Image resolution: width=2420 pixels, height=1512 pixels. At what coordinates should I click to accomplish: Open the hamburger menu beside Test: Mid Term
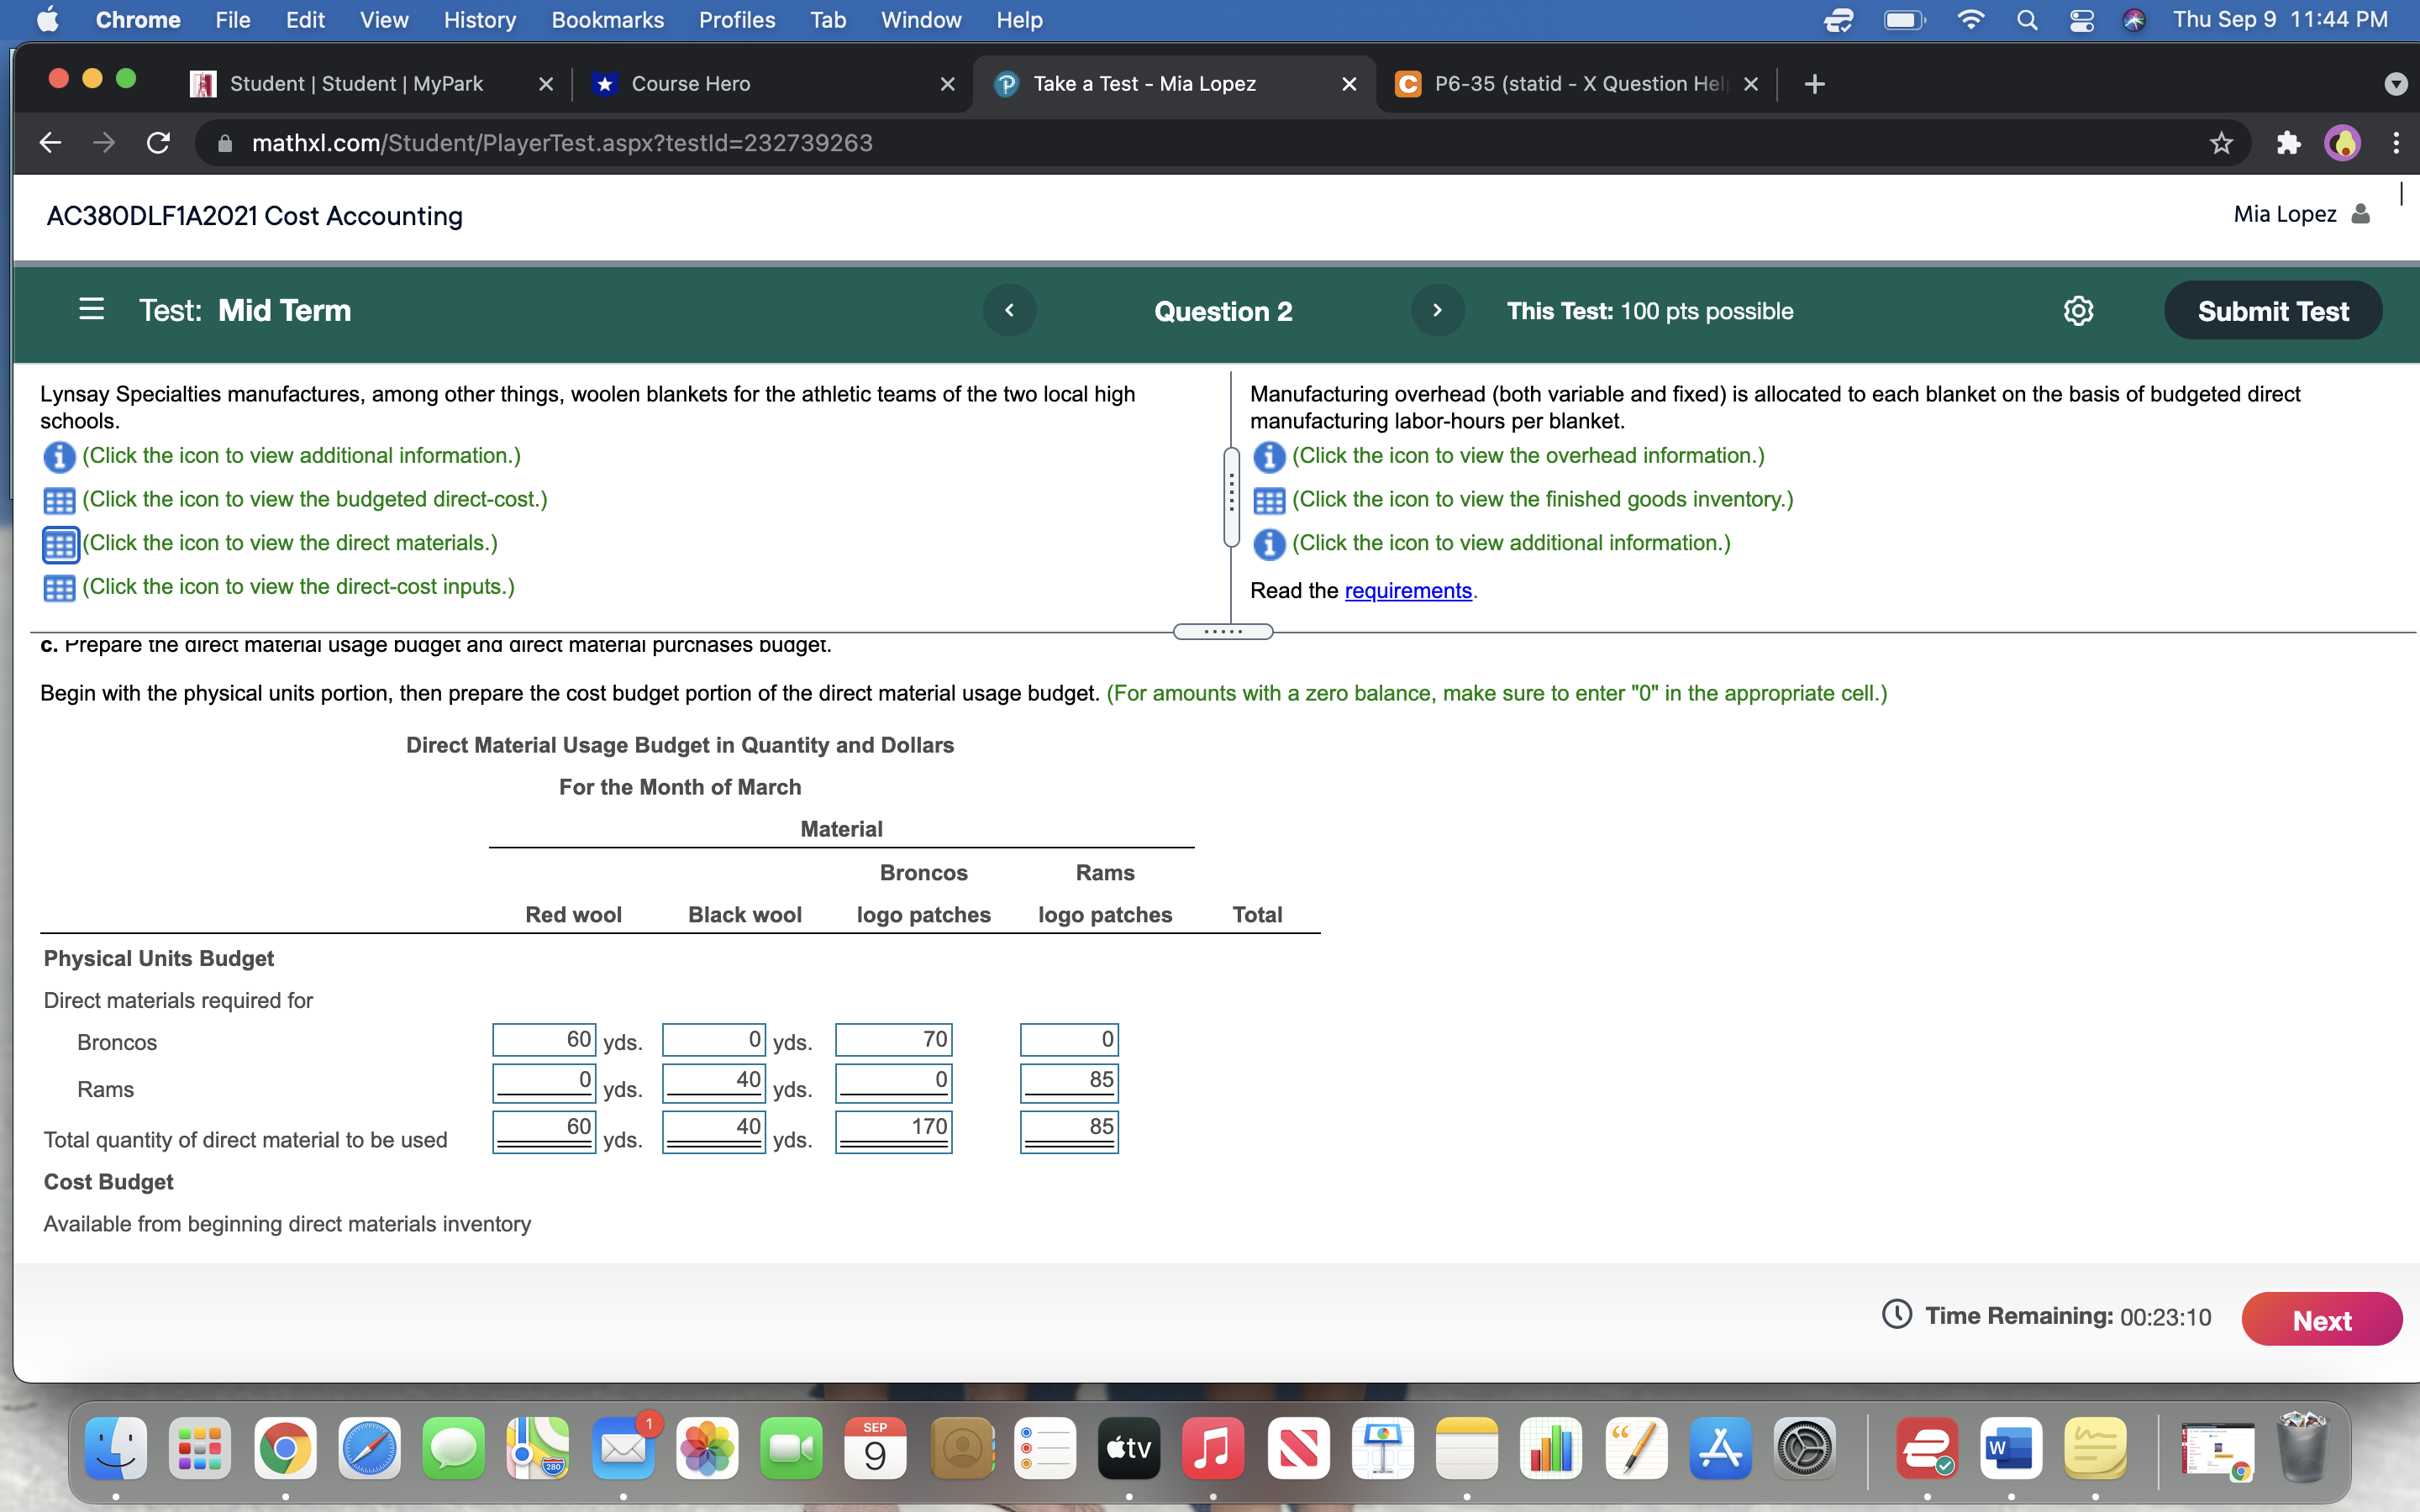click(x=90, y=310)
